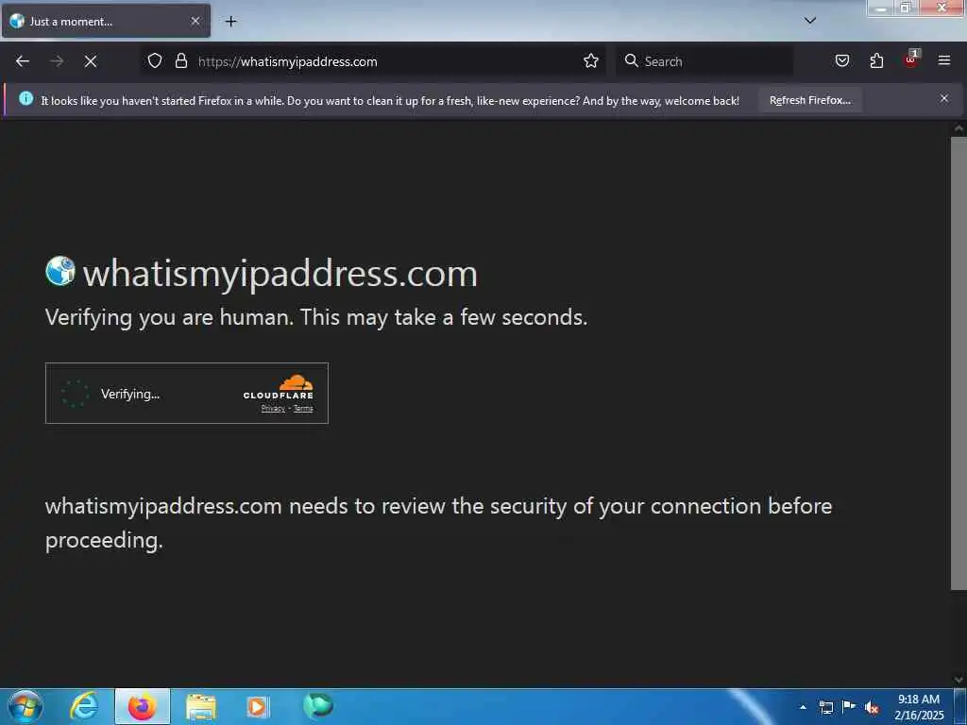Open tracking protection shield icon

pyautogui.click(x=155, y=60)
